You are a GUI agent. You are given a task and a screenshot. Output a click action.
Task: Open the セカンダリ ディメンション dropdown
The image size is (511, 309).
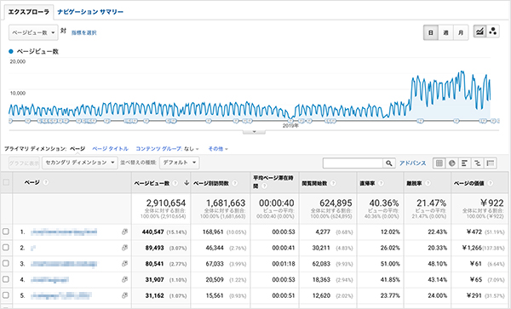pyautogui.click(x=79, y=163)
